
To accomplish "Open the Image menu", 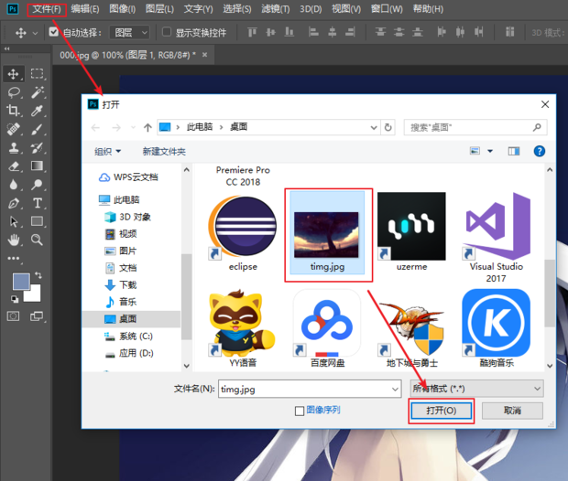I will pos(123,9).
